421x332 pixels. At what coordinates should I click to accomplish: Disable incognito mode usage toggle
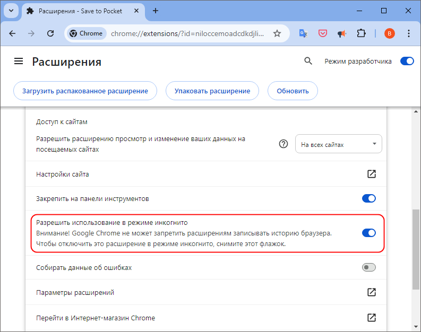click(368, 233)
